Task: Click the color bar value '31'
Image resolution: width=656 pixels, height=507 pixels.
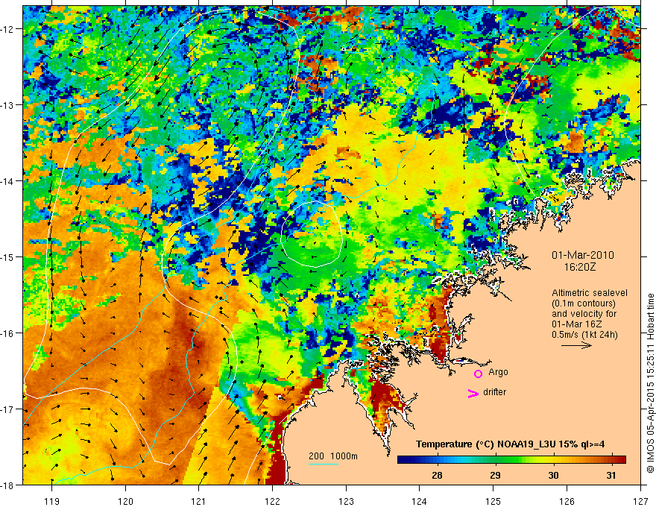Action: 611,476
